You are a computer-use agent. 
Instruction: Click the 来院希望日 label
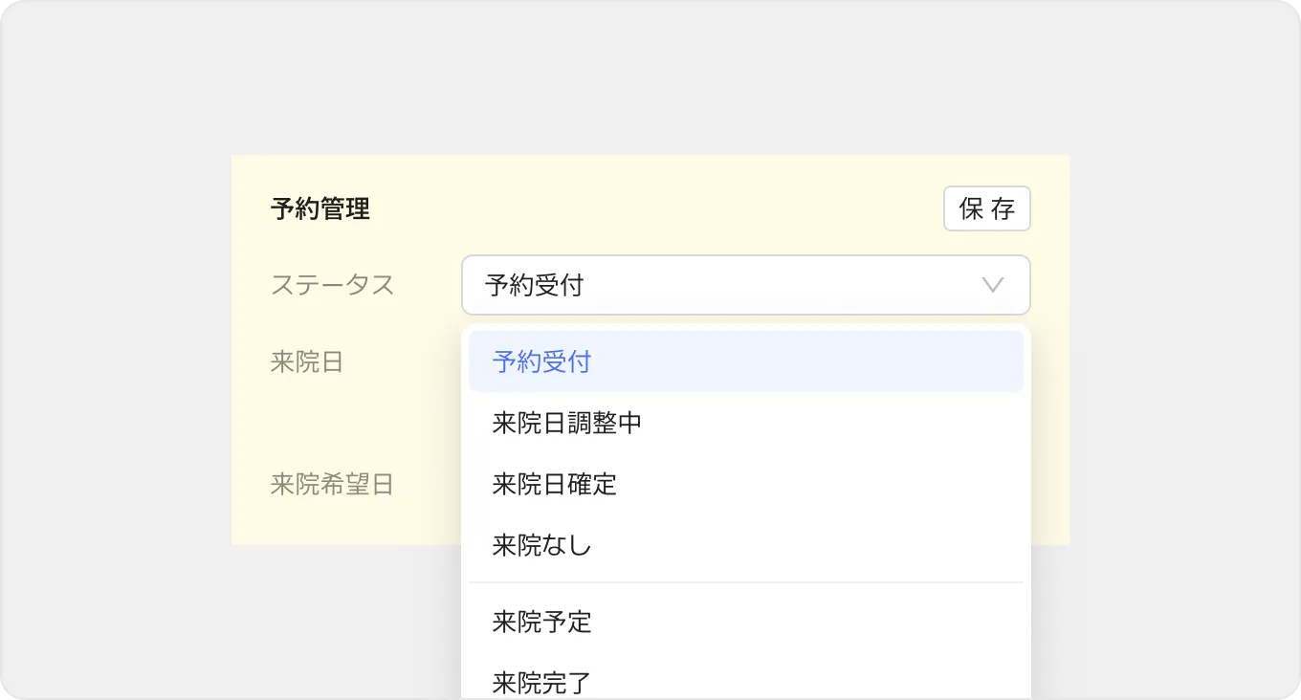(x=332, y=485)
